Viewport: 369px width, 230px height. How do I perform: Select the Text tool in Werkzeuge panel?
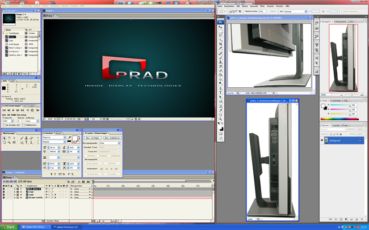point(27,142)
